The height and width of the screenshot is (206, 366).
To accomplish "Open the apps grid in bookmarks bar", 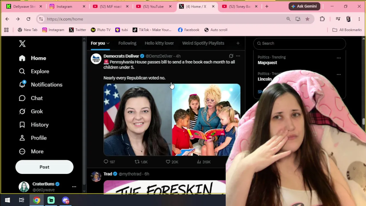I will click(x=6, y=30).
